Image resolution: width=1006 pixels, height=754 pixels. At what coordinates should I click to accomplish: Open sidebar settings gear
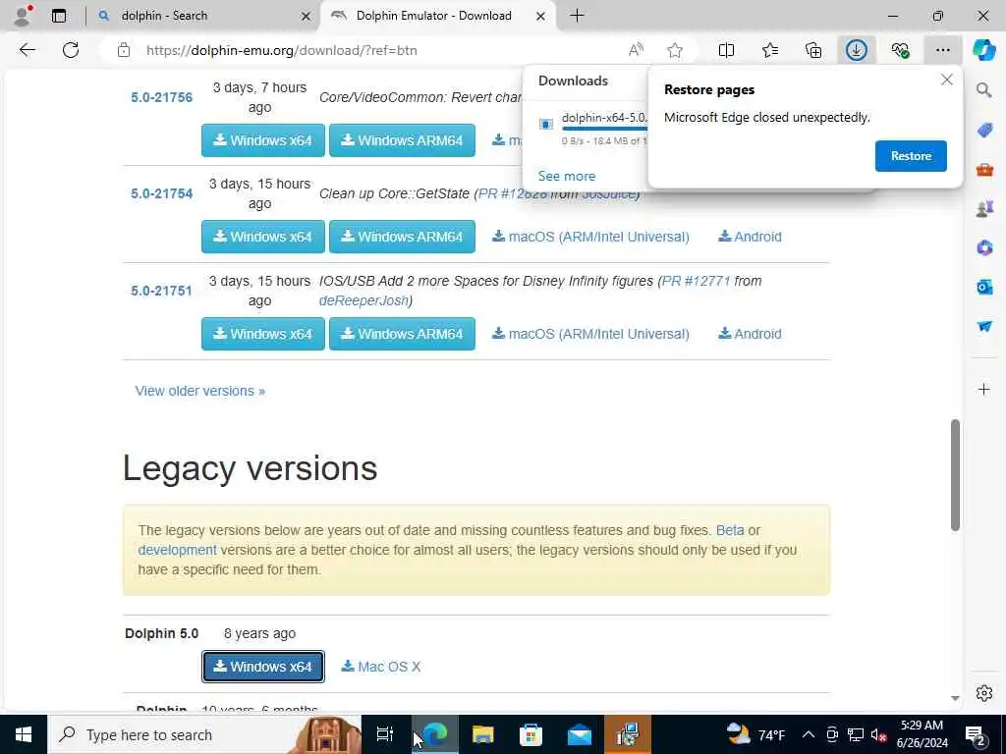pyautogui.click(x=984, y=693)
